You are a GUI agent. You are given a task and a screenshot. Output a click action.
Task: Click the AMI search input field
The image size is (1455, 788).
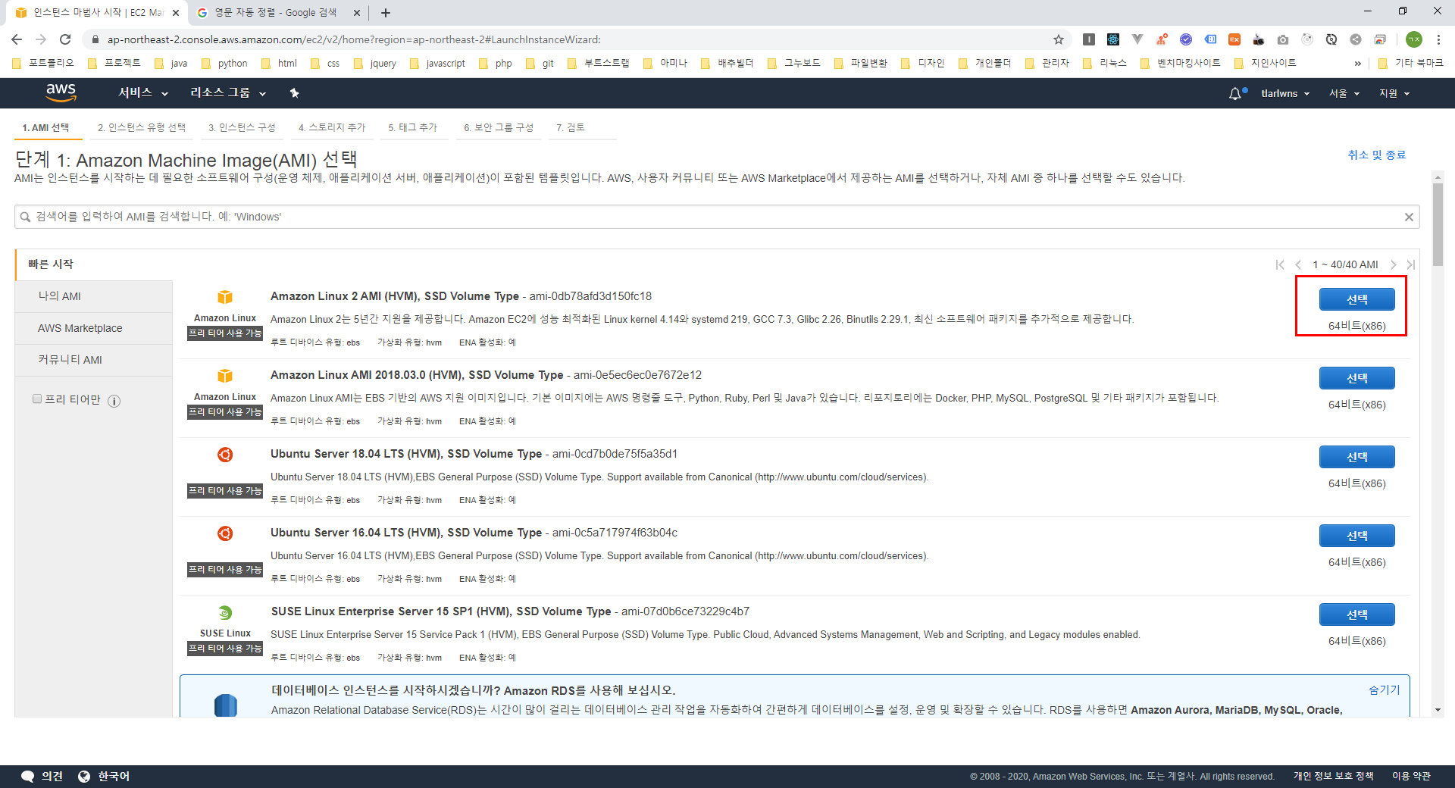click(716, 217)
